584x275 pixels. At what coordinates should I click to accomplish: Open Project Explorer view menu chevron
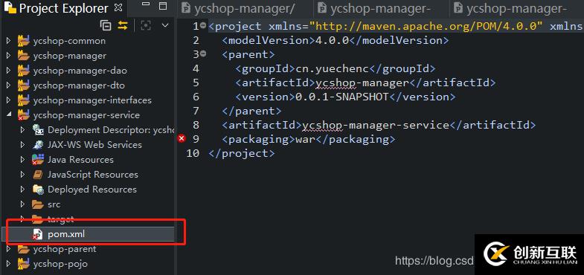[x=165, y=25]
